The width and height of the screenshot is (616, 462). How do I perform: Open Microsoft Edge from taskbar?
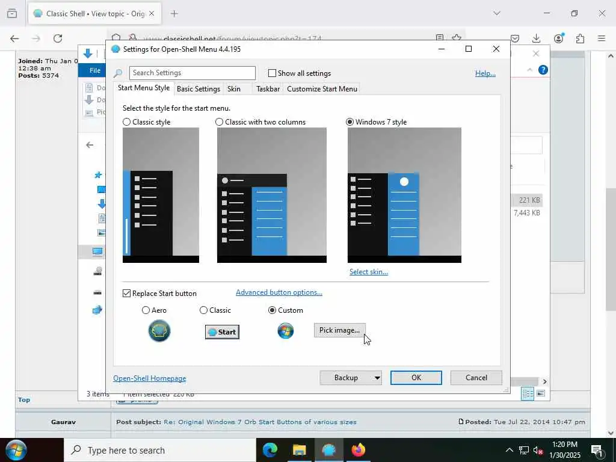point(270,450)
